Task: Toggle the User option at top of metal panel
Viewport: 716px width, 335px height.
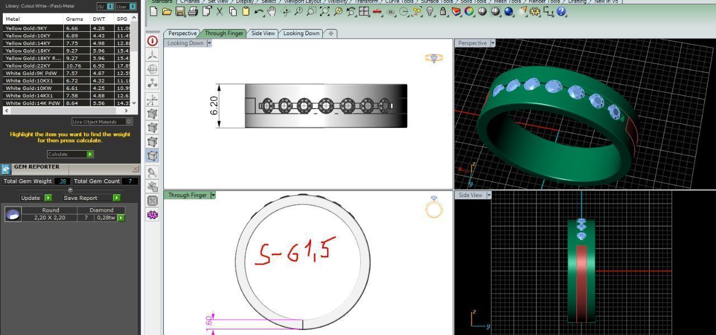Action: tap(126, 7)
